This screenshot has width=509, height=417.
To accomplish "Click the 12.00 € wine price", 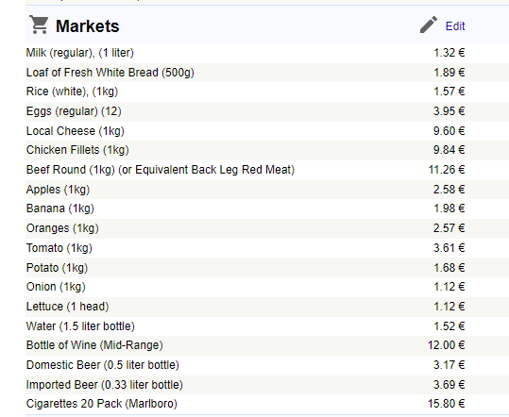I will click(x=447, y=345).
